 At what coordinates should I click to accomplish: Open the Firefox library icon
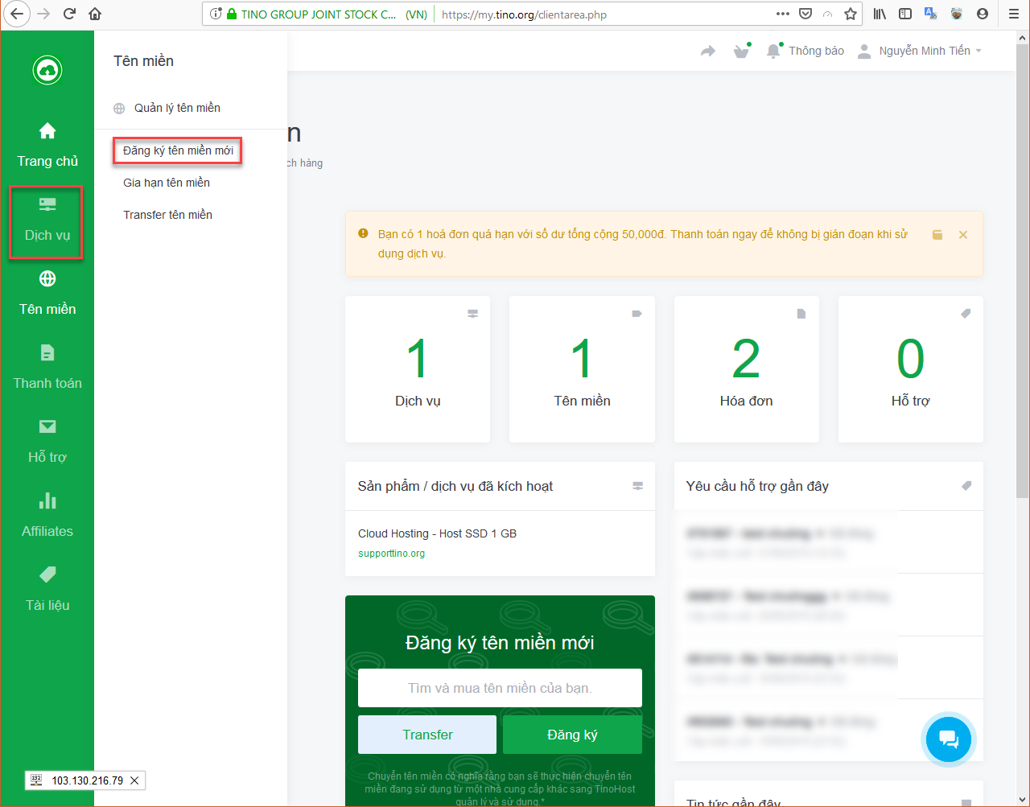[x=880, y=14]
